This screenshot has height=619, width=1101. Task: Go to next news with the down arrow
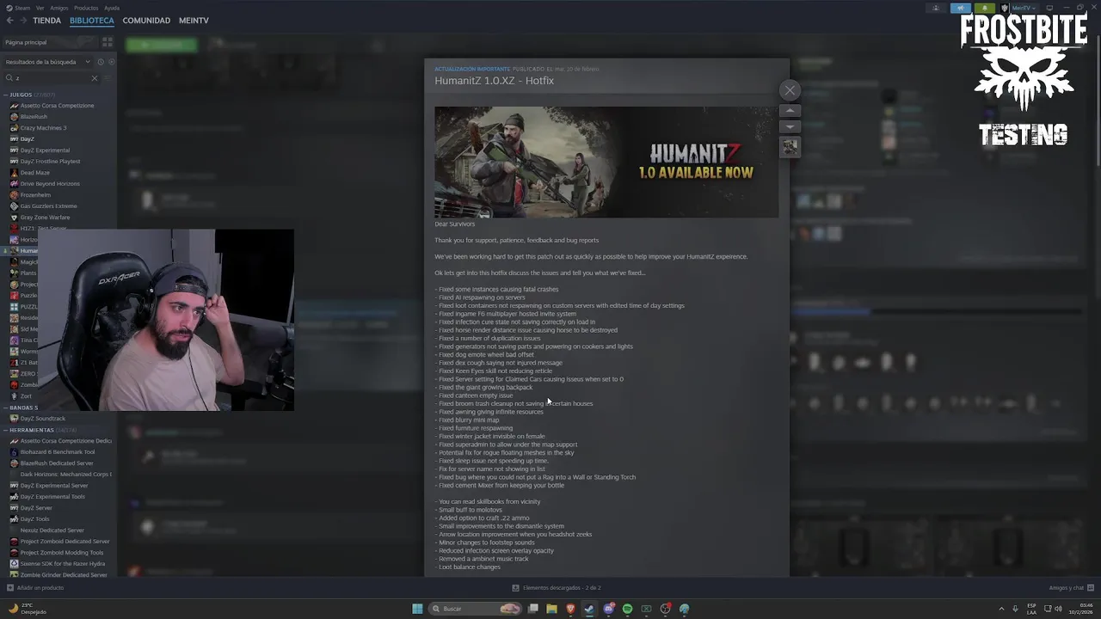pos(790,126)
